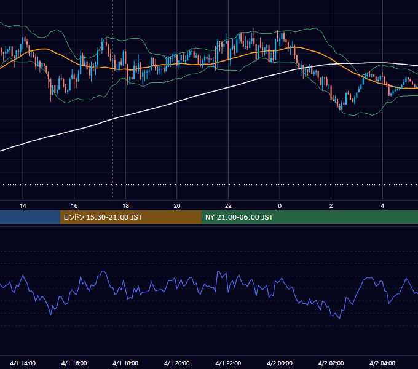This screenshot has width=418, height=369.
Task: Click the 20 hour axis label
Action: coord(177,206)
